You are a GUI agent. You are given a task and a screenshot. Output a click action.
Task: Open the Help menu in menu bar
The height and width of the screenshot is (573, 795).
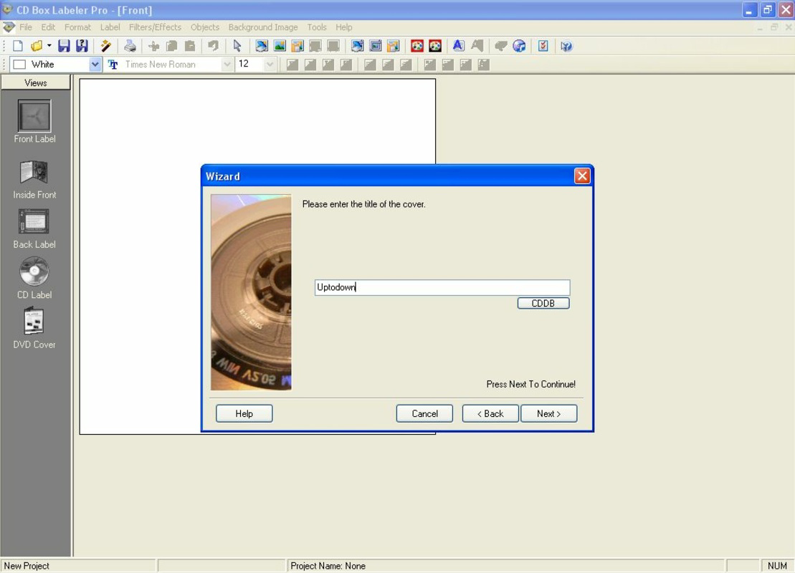coord(344,27)
